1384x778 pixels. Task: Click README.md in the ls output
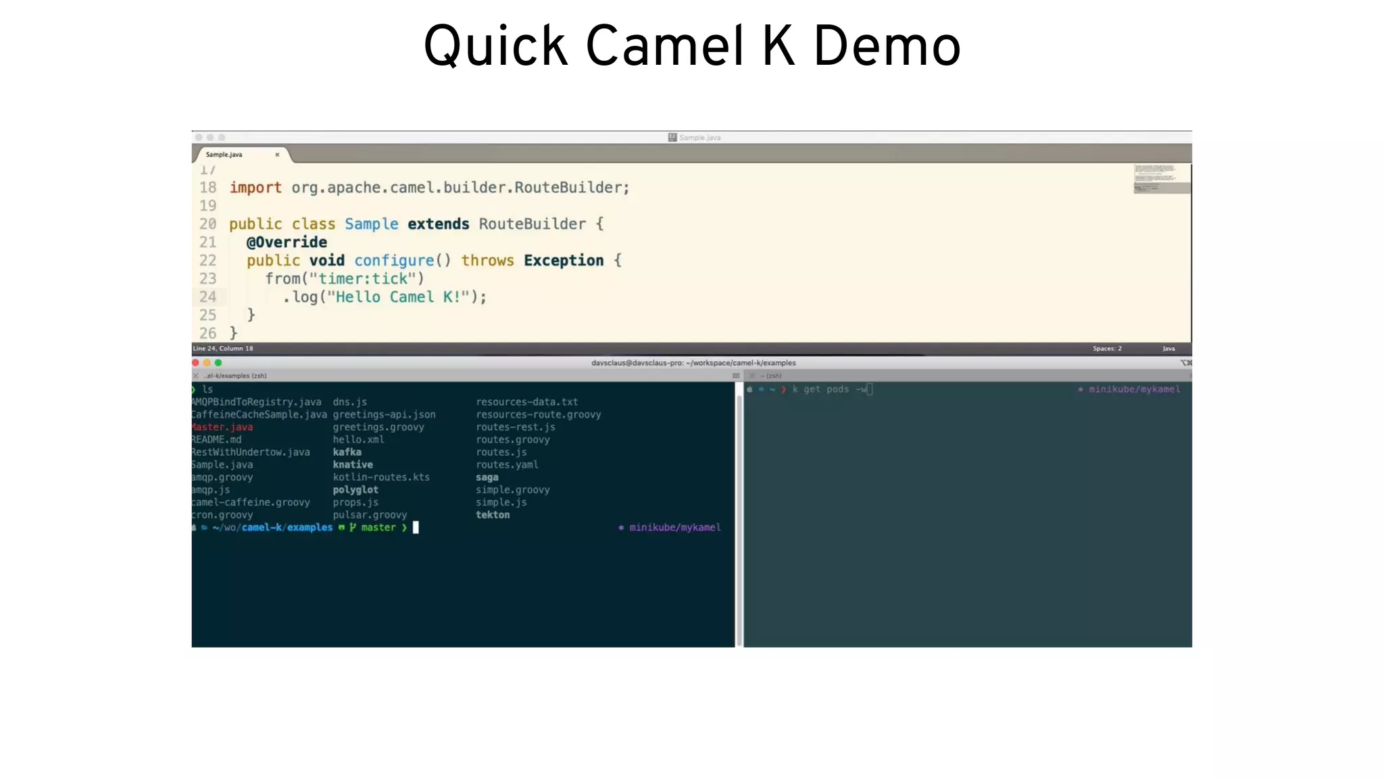[x=216, y=440]
